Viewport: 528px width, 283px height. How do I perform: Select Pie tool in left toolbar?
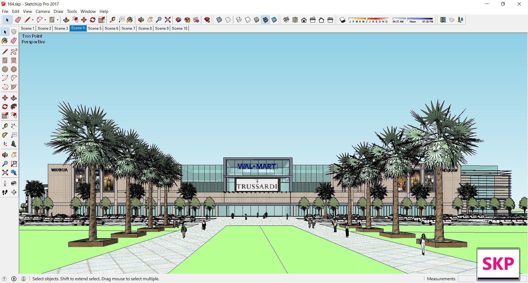(x=14, y=87)
